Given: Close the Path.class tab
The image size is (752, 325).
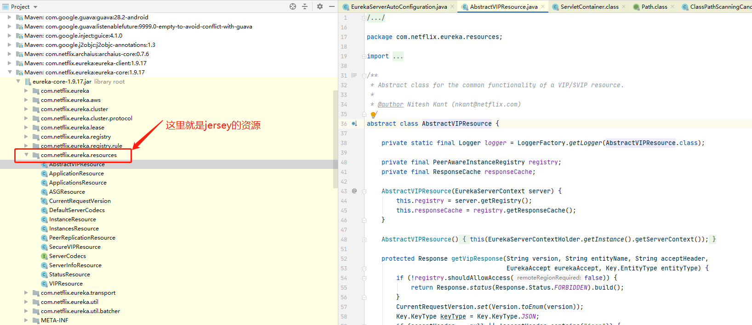Looking at the screenshot, I should 672,6.
